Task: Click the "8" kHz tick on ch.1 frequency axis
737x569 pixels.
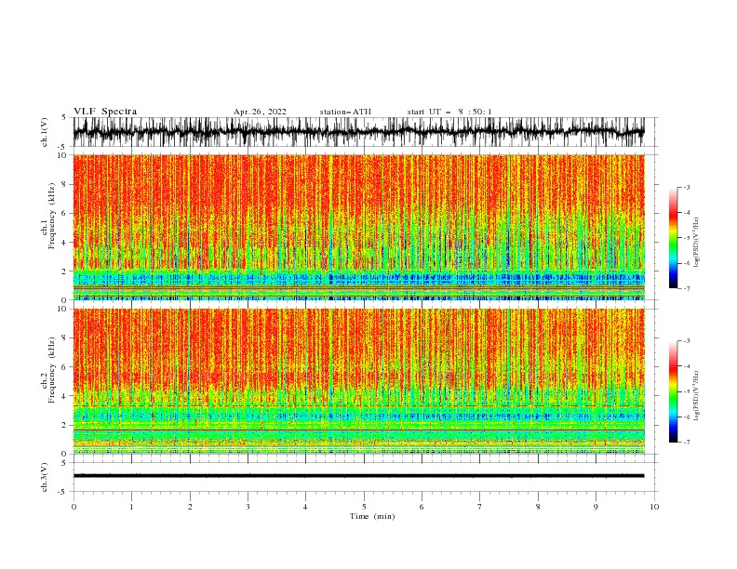Action: (x=64, y=184)
